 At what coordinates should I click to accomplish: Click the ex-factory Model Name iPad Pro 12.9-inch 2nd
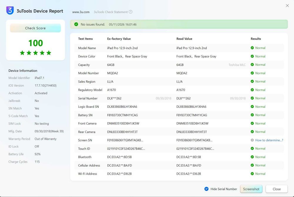coord(122,48)
